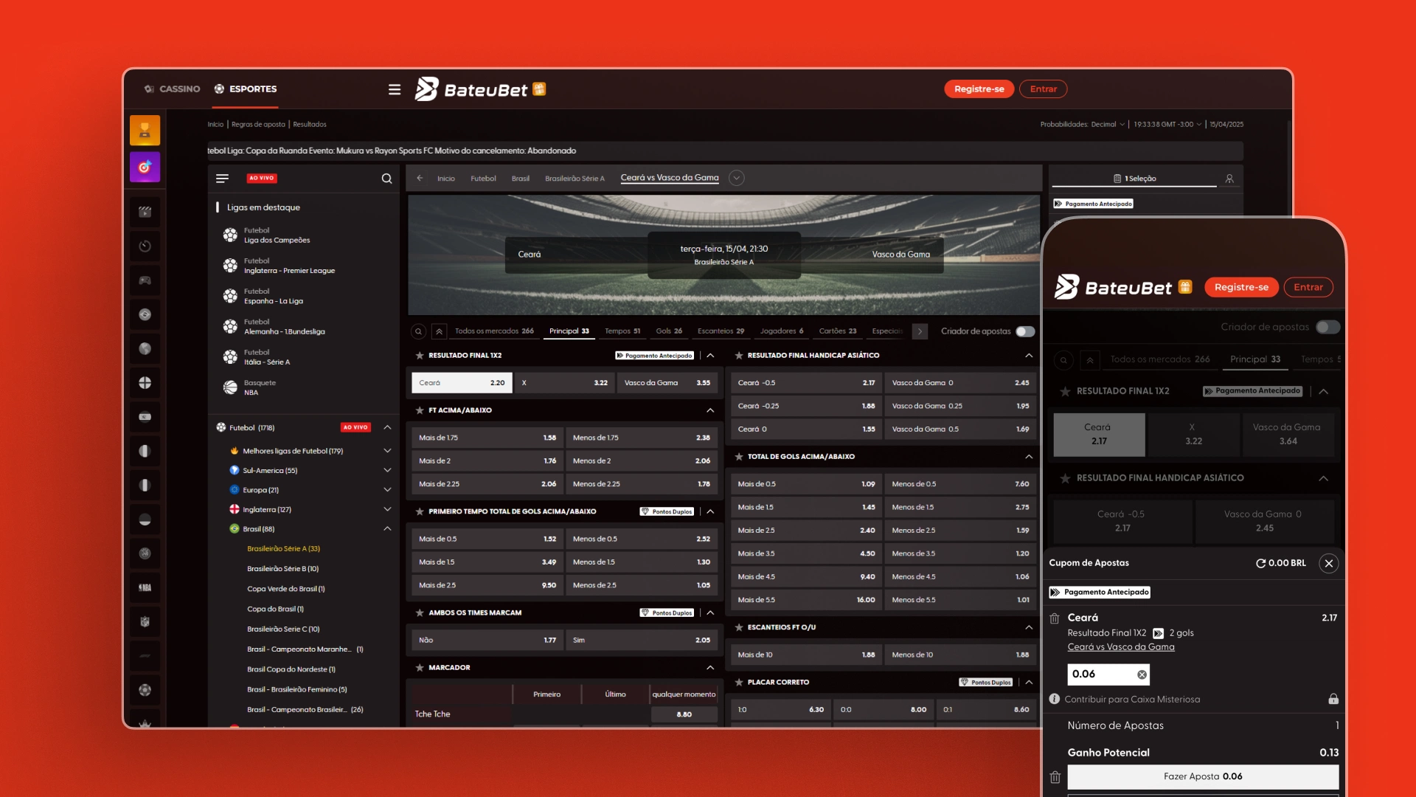Screen dimensions: 1416x797
Task: Favorite the FT Acima/Abaixo market star
Action: coord(420,410)
